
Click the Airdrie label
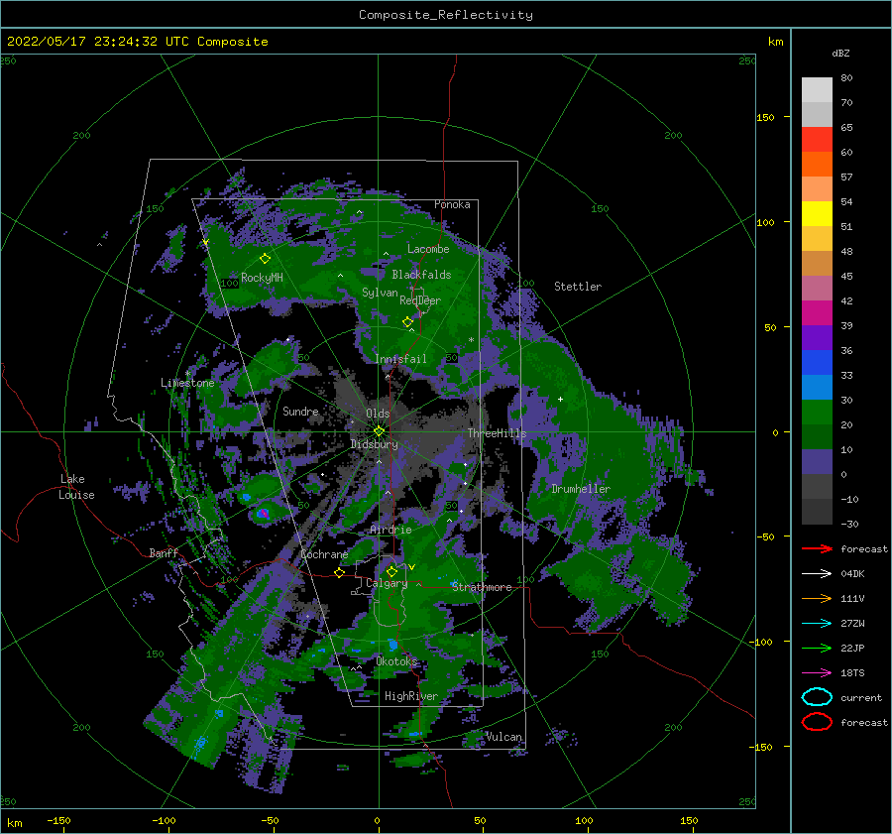pos(390,530)
